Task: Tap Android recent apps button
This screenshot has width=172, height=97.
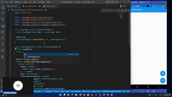Action: click(x=137, y=87)
